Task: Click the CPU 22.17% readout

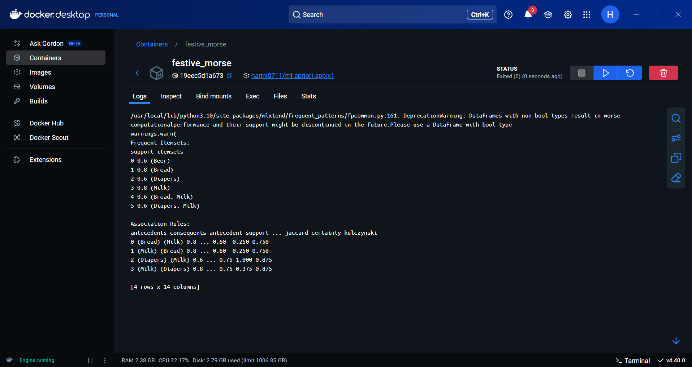Action: click(x=174, y=361)
